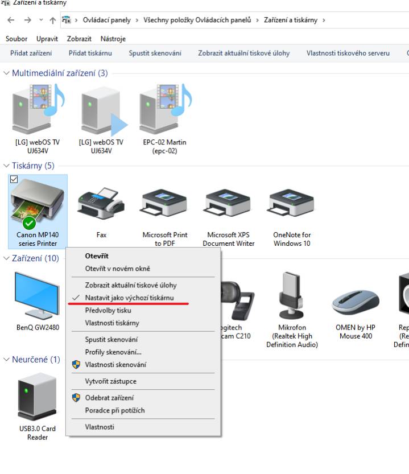Go up one folder level
The height and width of the screenshot is (474, 409).
[x=52, y=20]
